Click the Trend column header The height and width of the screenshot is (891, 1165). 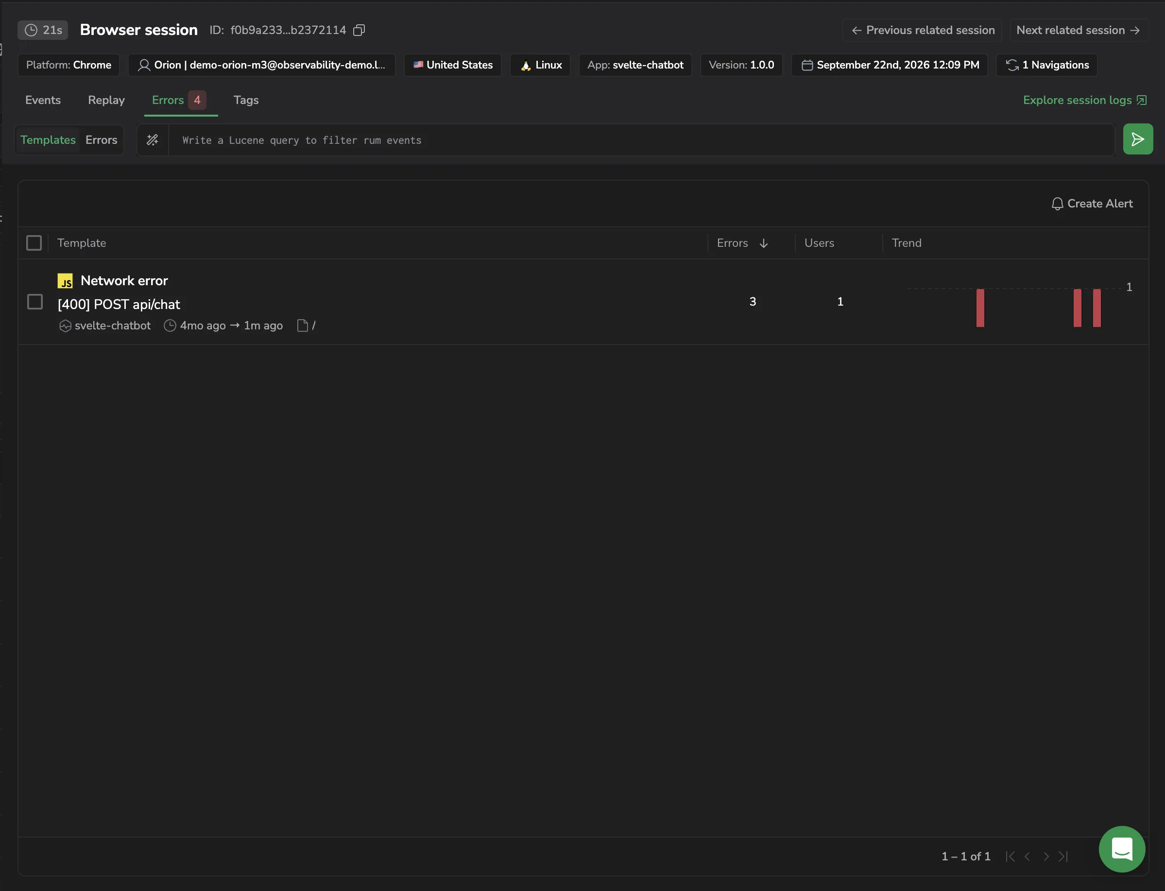[906, 243]
